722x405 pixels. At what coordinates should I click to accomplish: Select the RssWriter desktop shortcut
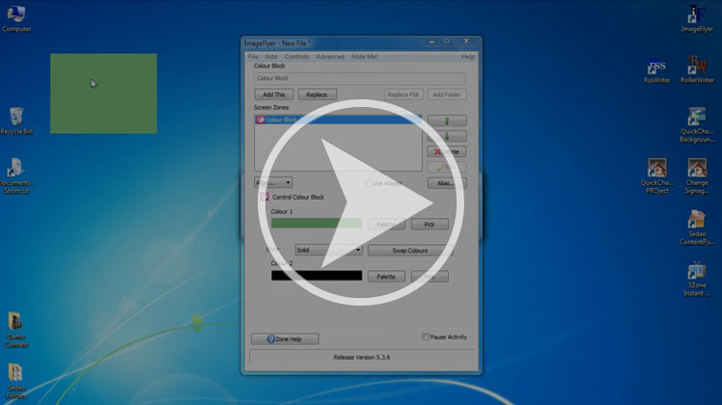(656, 70)
